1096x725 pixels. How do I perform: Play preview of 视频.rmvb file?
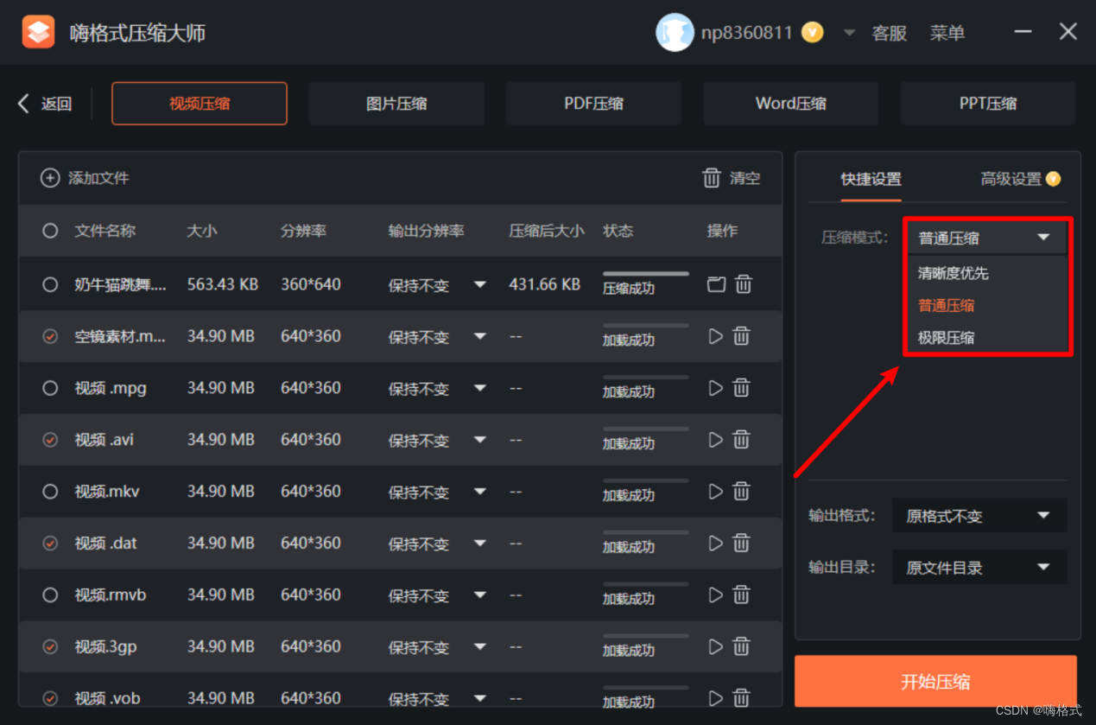coord(715,595)
